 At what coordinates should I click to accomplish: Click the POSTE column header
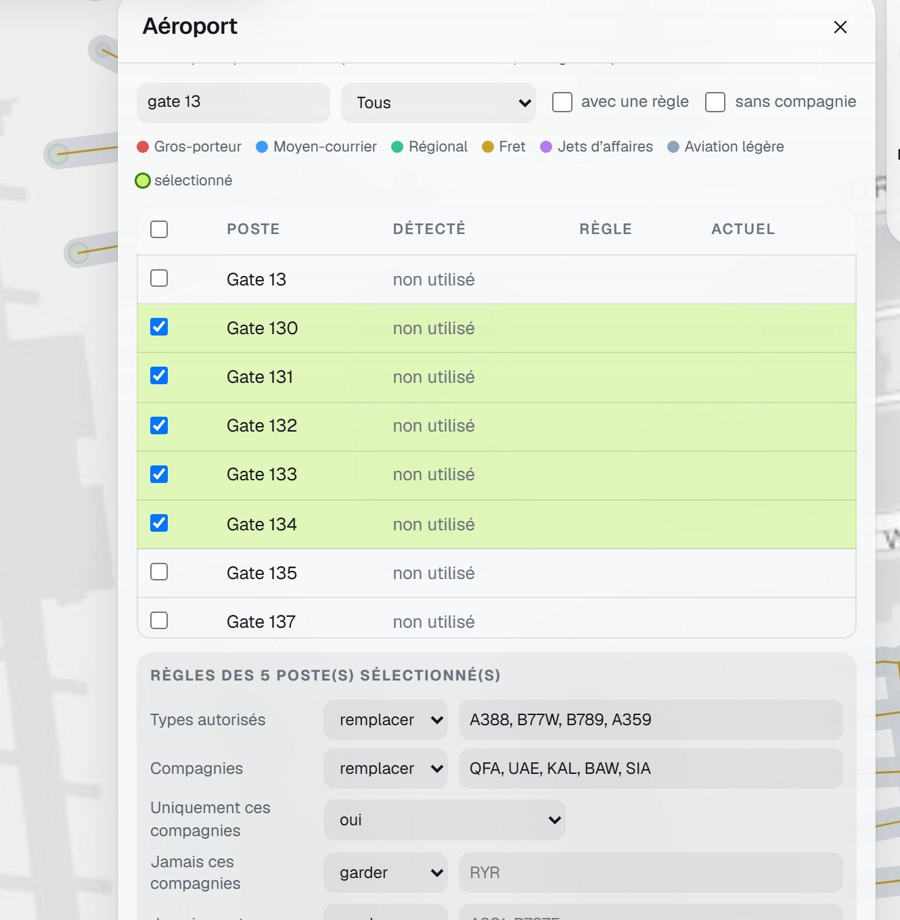(x=253, y=229)
